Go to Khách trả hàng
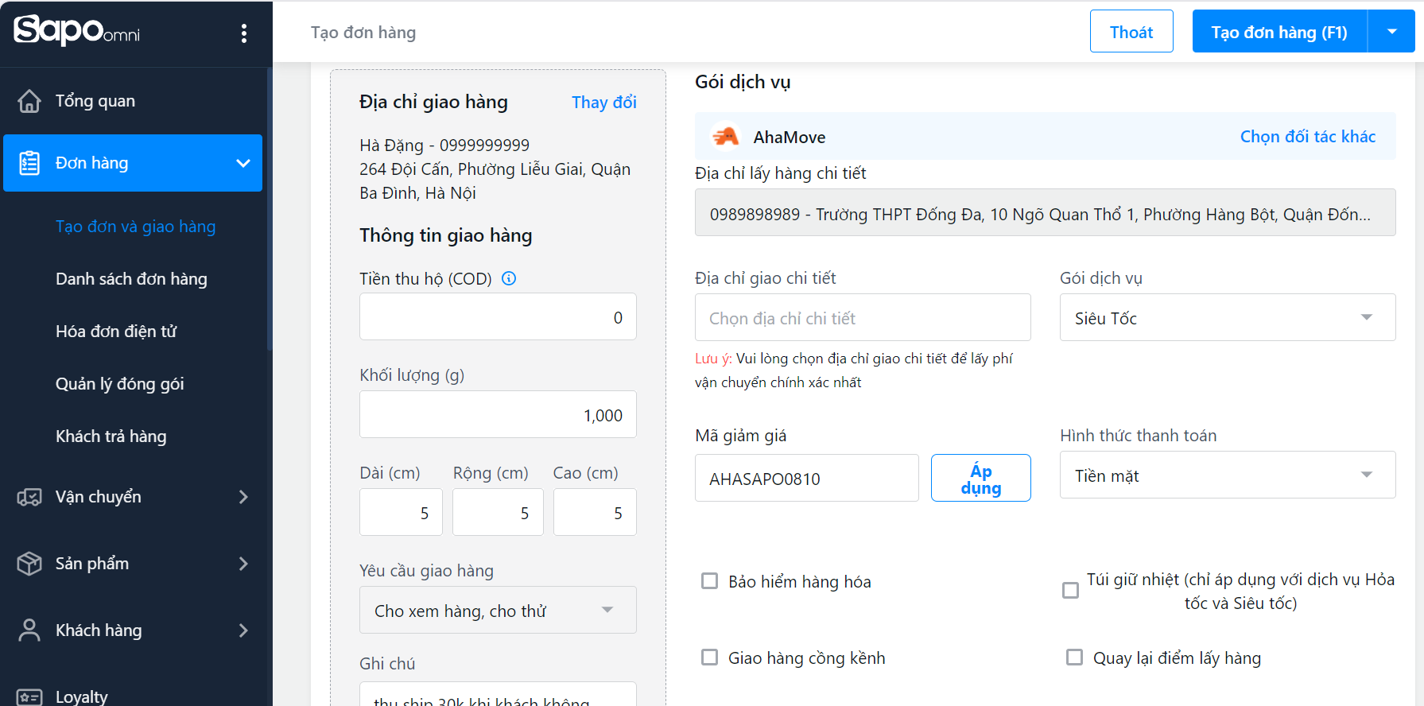Image resolution: width=1424 pixels, height=706 pixels. point(111,436)
